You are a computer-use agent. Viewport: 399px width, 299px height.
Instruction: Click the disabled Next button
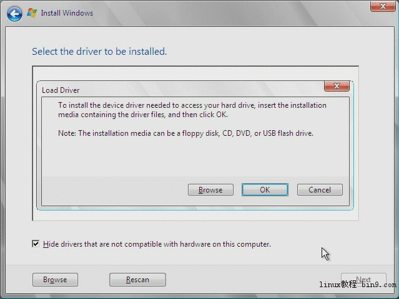pos(363,280)
